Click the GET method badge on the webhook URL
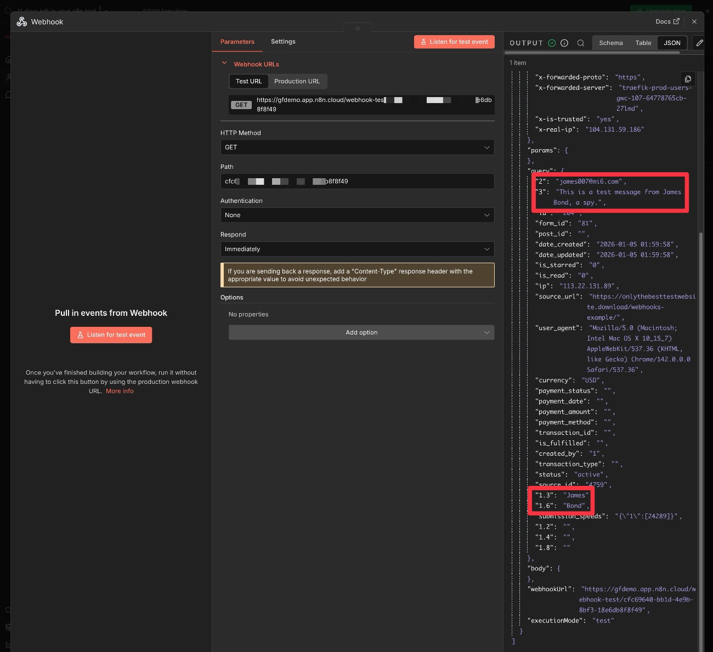This screenshot has width=713, height=652. point(241,104)
